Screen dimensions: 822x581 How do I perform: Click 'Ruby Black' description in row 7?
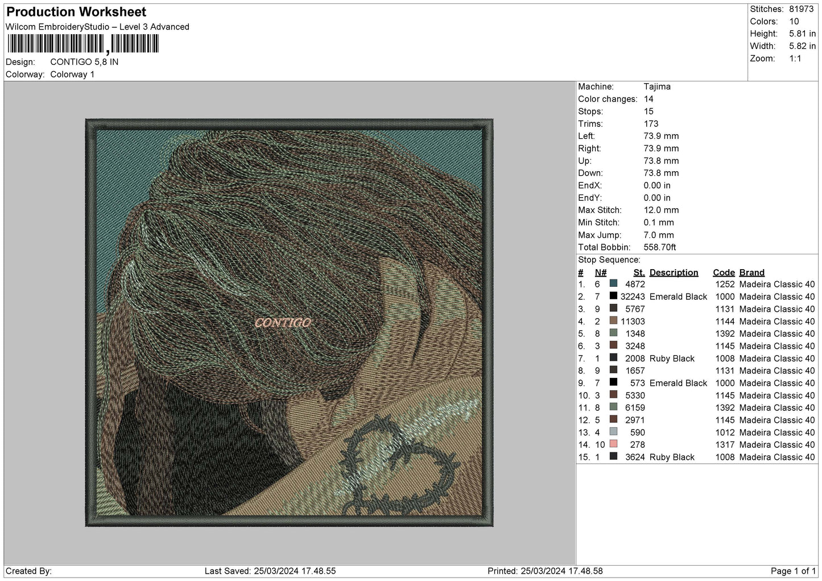(672, 359)
